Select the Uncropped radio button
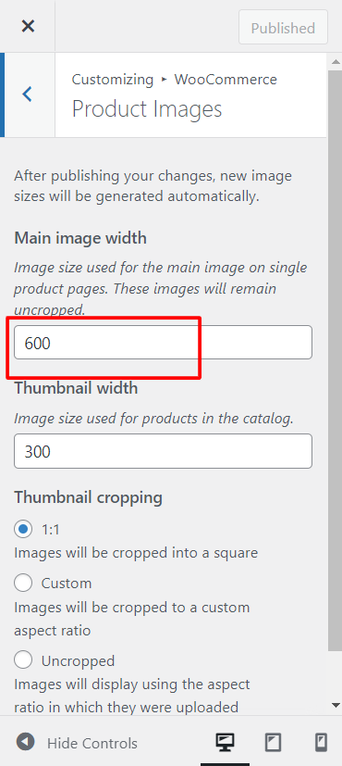Screen dimensions: 342x766 coord(23,660)
